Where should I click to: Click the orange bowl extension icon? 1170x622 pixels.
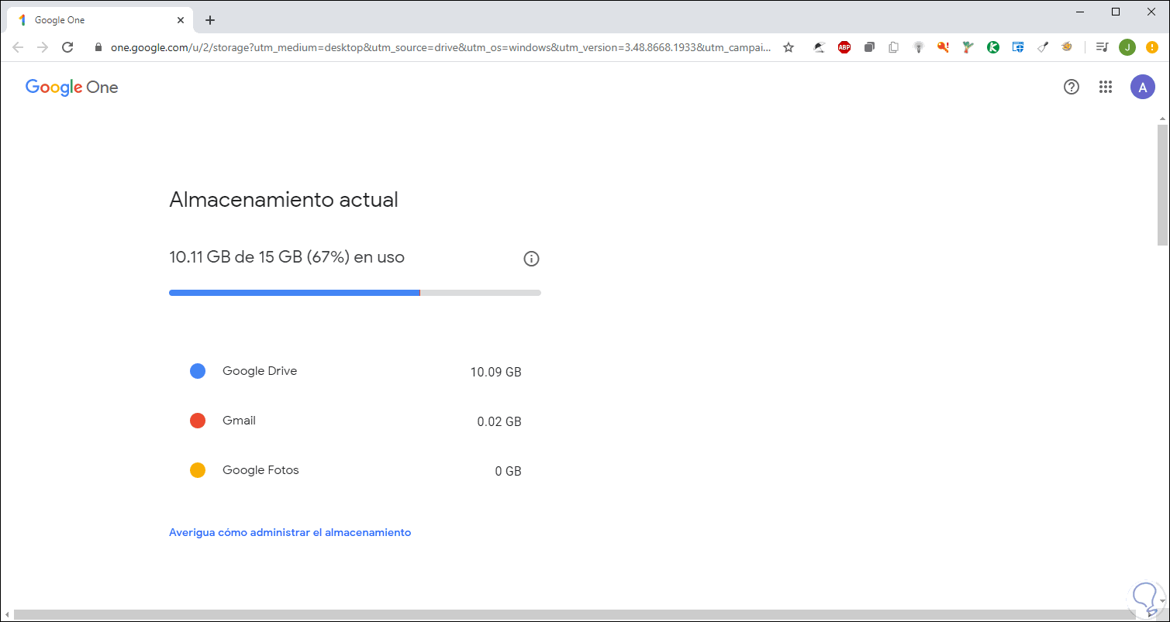[1067, 47]
